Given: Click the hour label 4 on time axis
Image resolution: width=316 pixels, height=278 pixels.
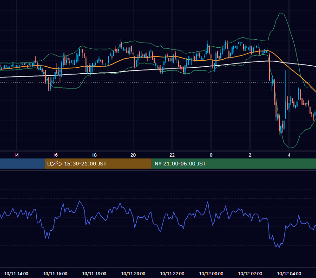Looking at the screenshot, I should [x=289, y=155].
